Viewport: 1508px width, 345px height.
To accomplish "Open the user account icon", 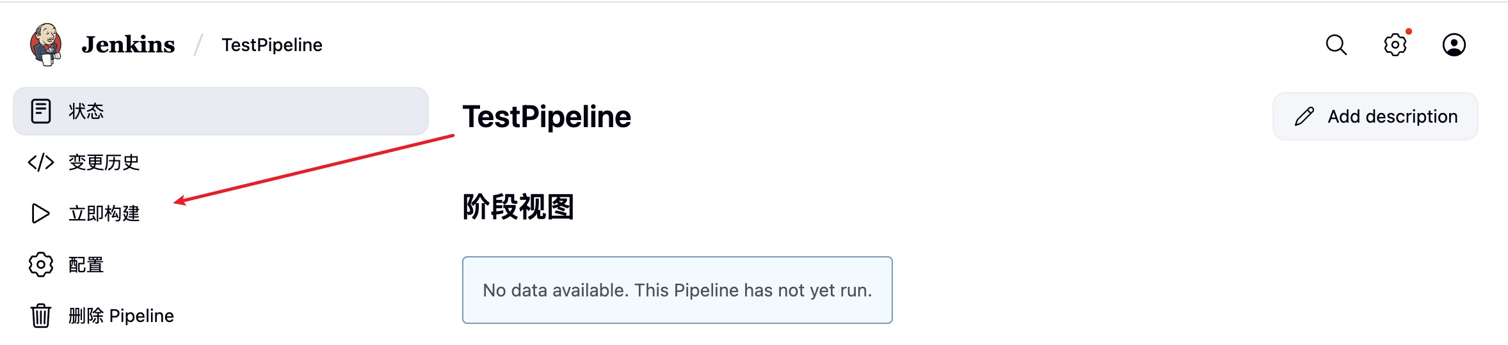I will point(1454,45).
